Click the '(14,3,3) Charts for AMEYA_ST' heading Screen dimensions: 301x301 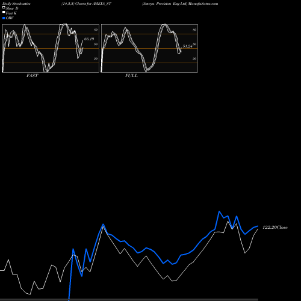click(x=86, y=4)
